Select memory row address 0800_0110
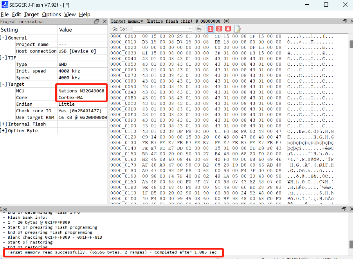353x259 pixels. point(123,131)
